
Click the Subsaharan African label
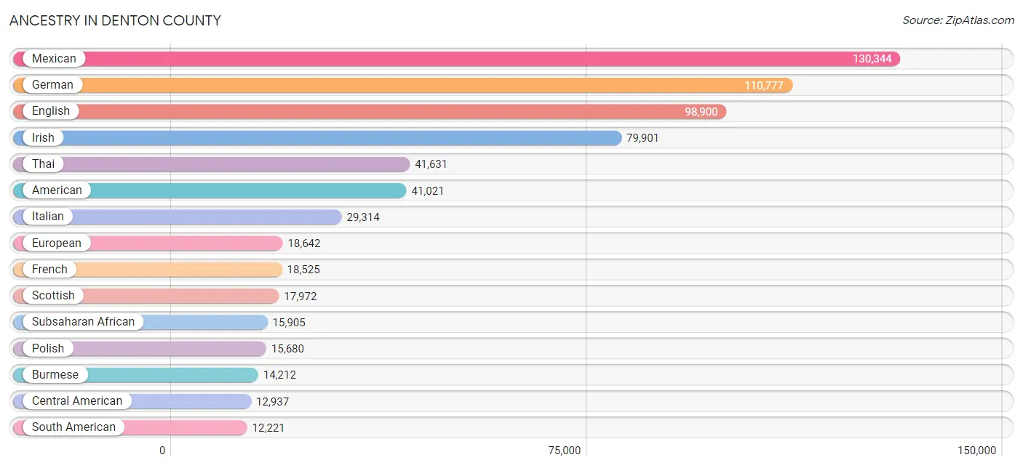pyautogui.click(x=83, y=322)
